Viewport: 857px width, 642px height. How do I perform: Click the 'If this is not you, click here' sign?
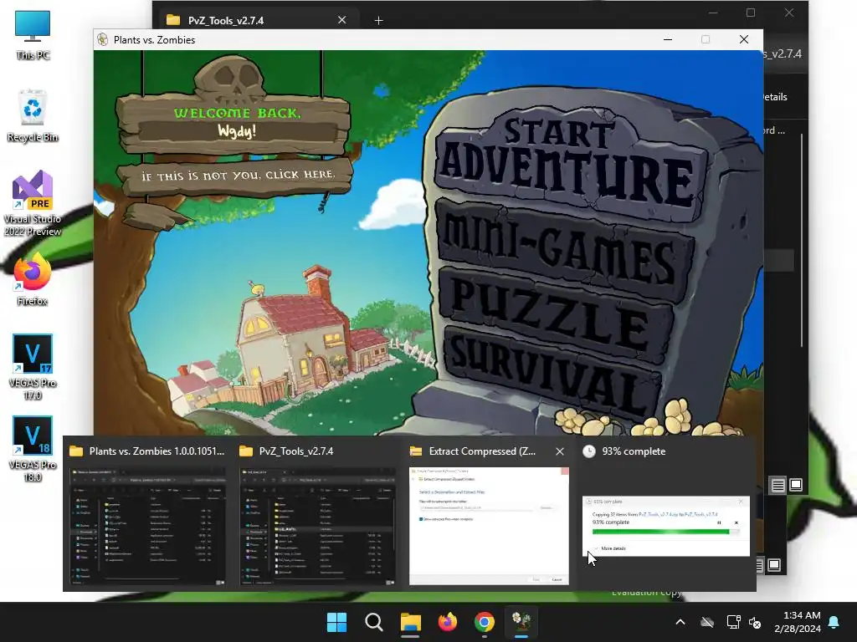coord(237,176)
